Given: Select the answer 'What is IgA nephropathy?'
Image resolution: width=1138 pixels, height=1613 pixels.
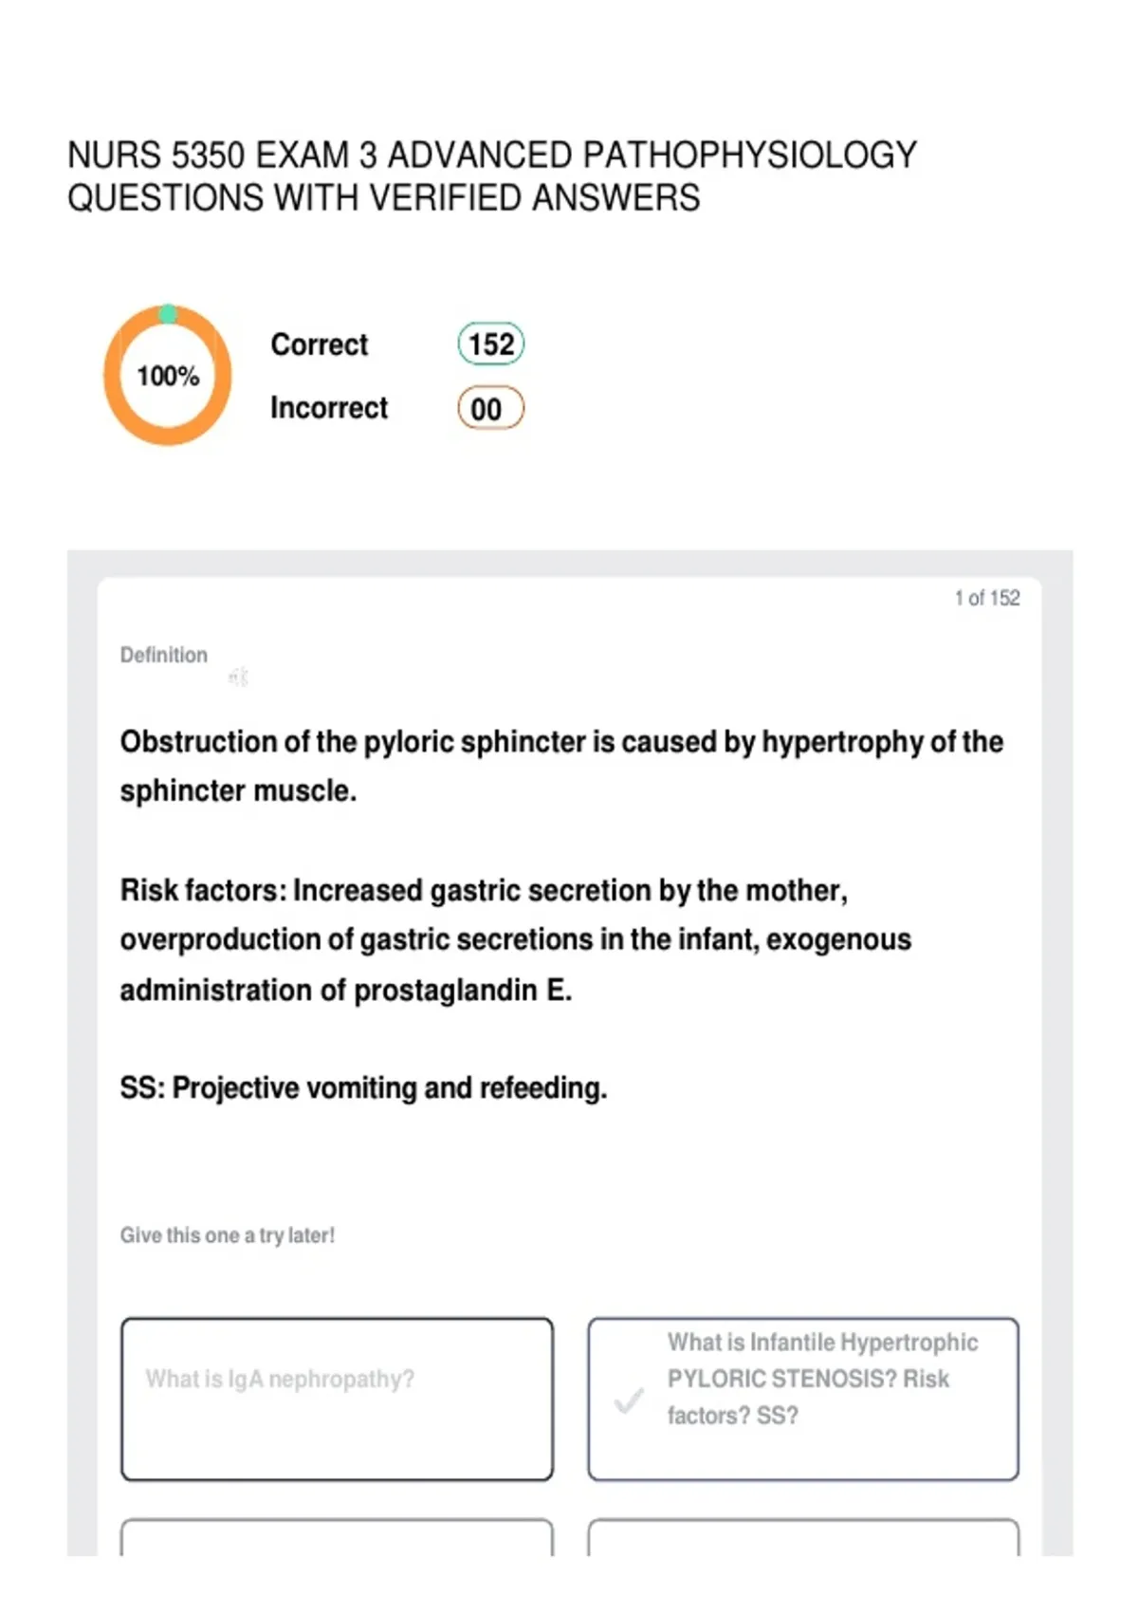Looking at the screenshot, I should [x=337, y=1399].
